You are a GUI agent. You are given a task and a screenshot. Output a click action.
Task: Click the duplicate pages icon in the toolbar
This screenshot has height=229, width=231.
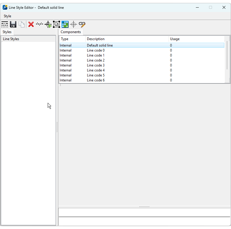click(x=22, y=24)
